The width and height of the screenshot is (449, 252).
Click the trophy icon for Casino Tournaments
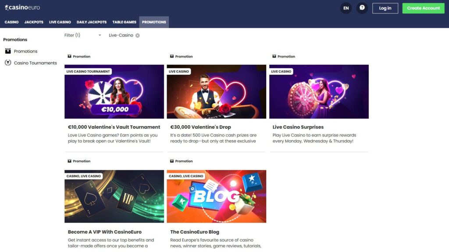point(7,63)
